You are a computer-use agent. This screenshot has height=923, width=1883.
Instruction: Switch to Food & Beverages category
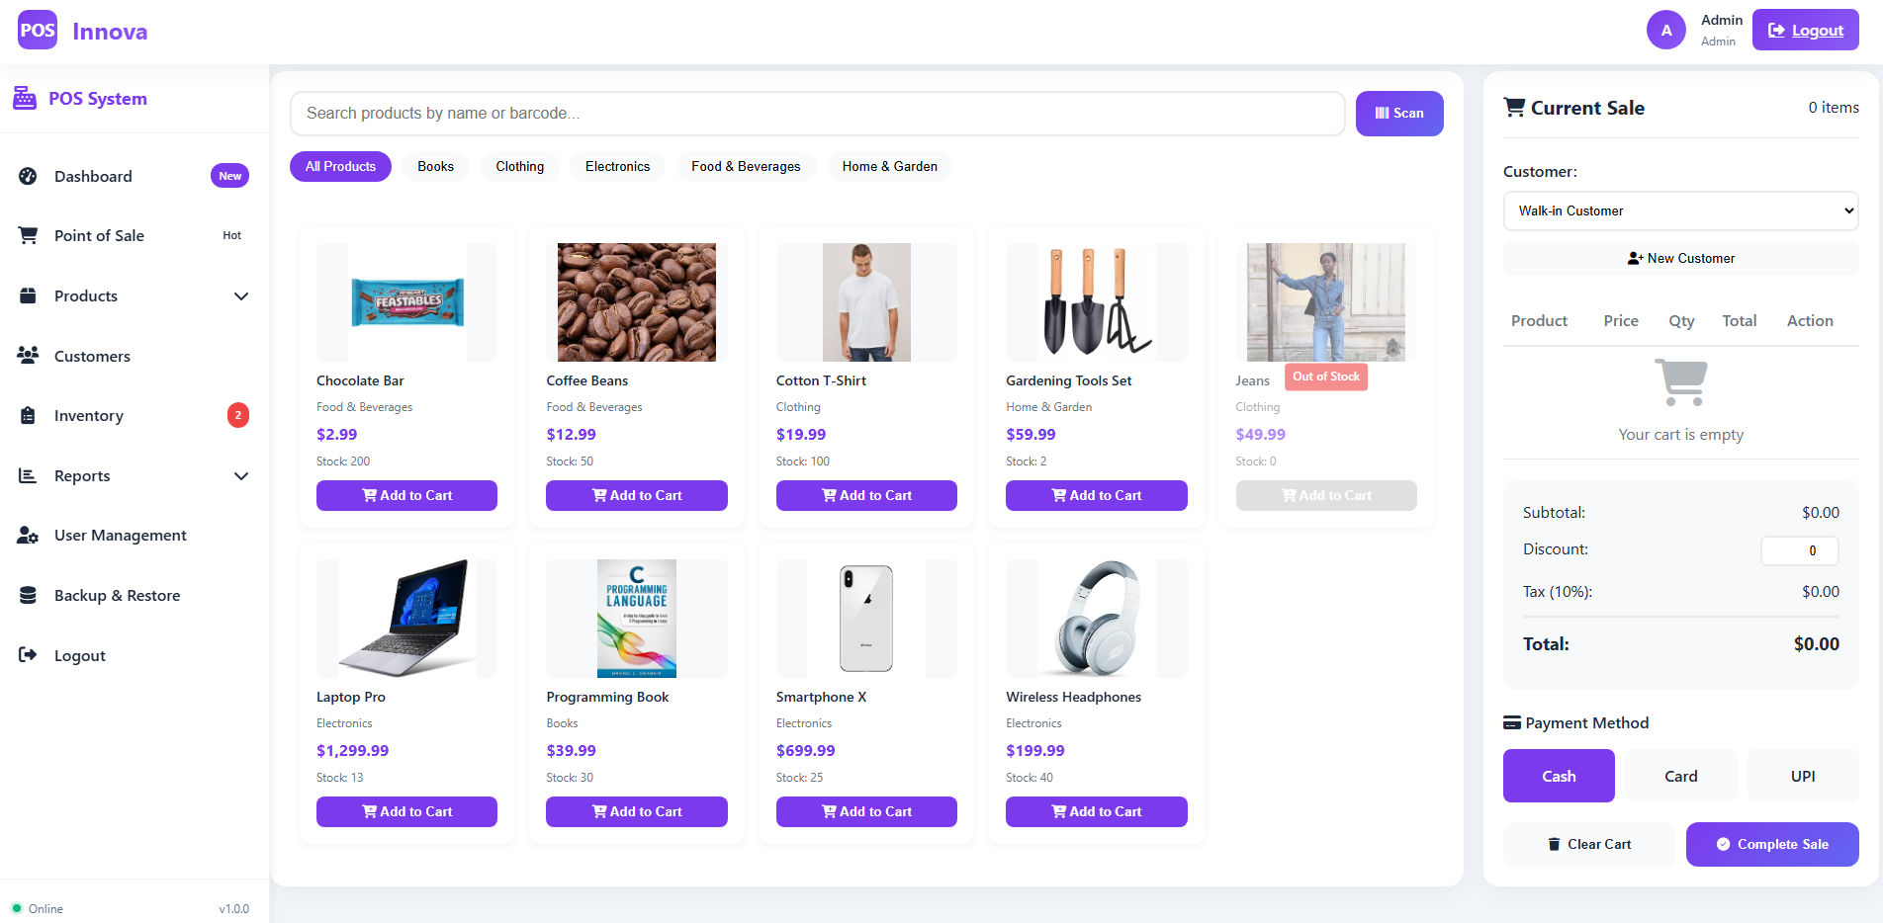(746, 166)
